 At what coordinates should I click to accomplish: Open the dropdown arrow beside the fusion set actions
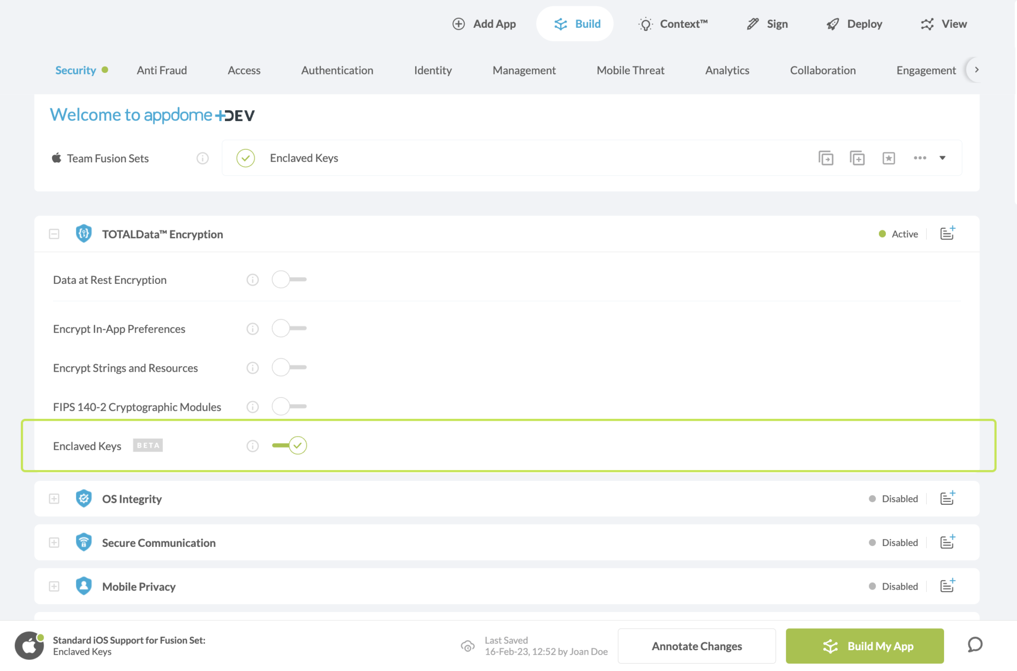coord(943,158)
